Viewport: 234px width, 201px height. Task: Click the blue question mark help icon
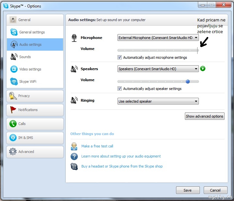(74, 157)
